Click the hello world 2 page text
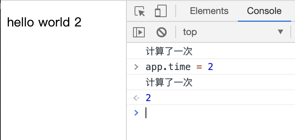This screenshot has height=140, width=295. (x=44, y=22)
